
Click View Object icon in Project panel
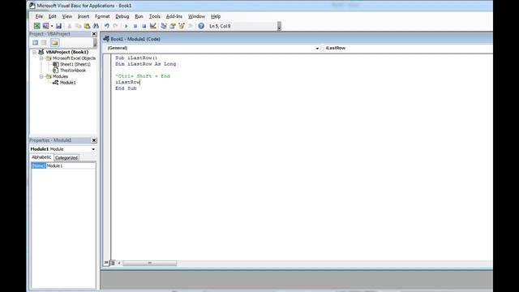point(44,43)
